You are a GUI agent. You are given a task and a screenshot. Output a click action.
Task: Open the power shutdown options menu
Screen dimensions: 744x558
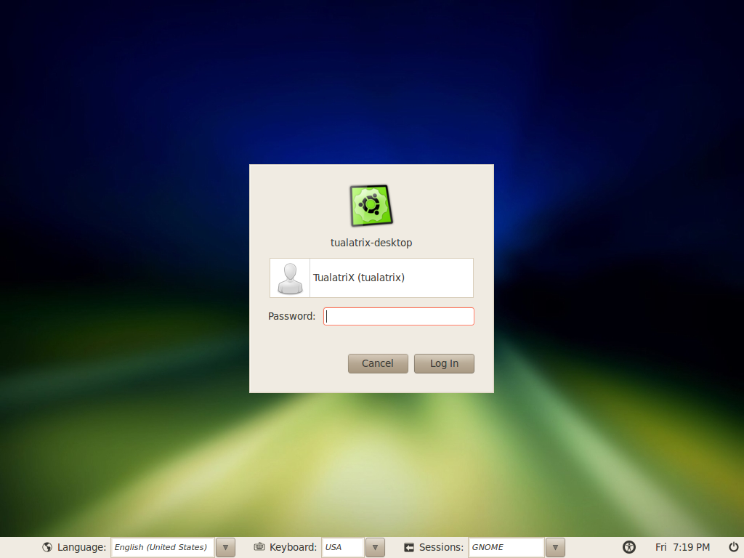pos(734,547)
